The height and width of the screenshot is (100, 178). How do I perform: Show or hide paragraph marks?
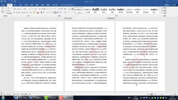[x=73, y=9]
